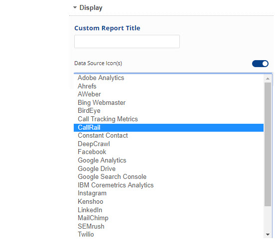Viewport: 277px width, 249px height.
Task: Choose AWeber from the list
Action: pos(168,94)
